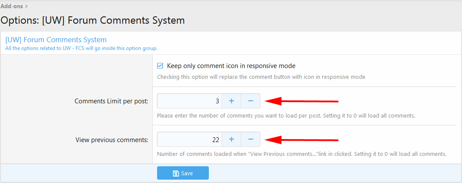Screen dimensions: 462x183
Task: Uncheck the Keep only comment icon checkbox
Action: [x=160, y=66]
